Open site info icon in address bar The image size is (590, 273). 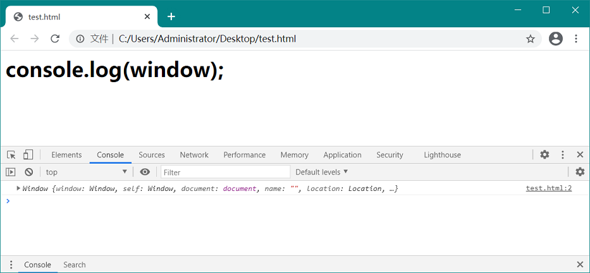tap(80, 39)
